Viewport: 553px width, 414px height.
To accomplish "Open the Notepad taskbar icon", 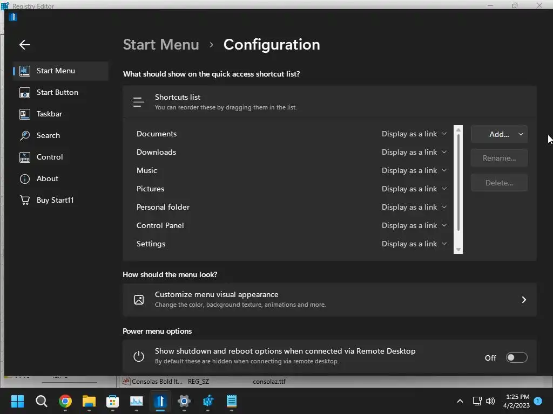I will 232,401.
